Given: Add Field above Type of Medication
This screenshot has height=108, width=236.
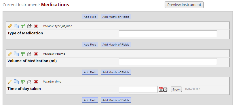Looking at the screenshot, I should pyautogui.click(x=90, y=17).
